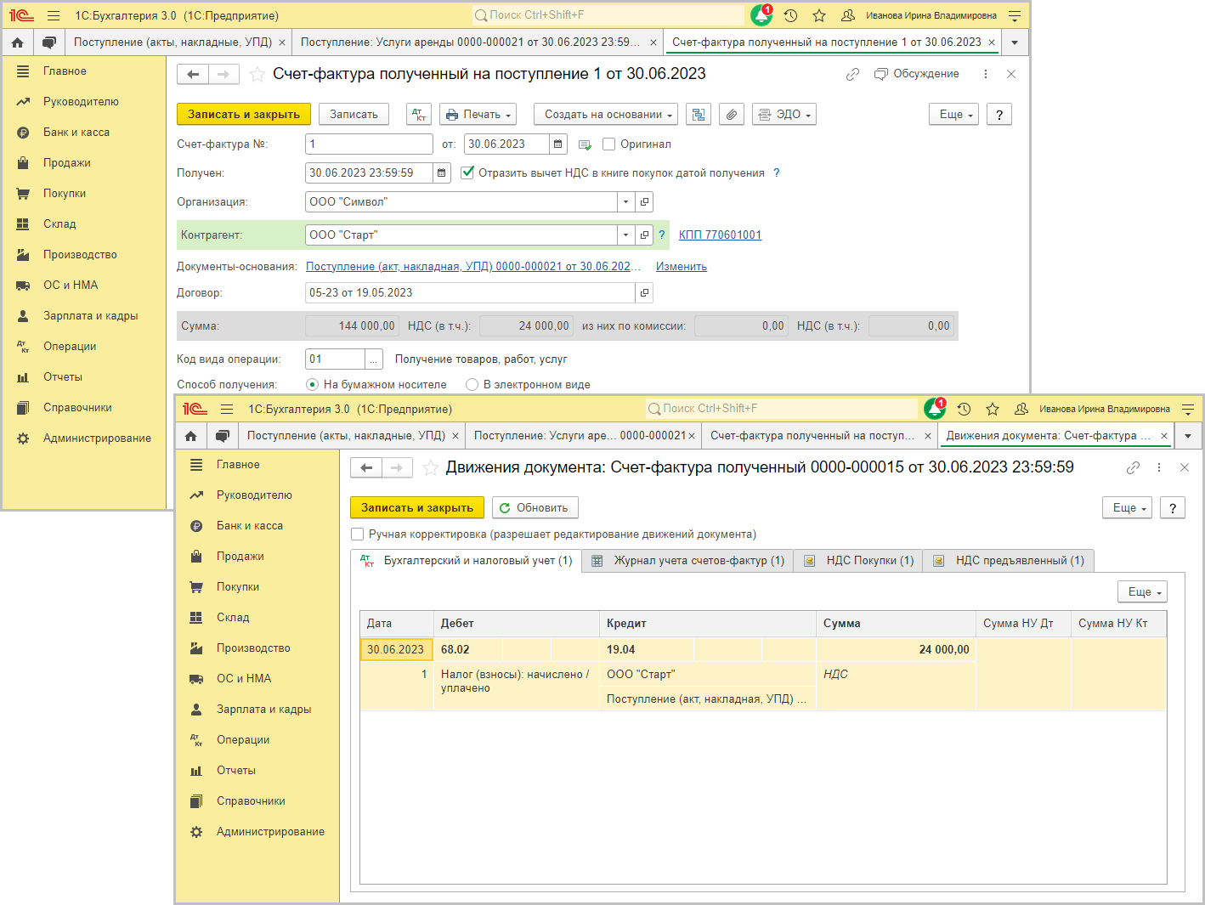The width and height of the screenshot is (1205, 905).
Task: Open help question button in invoice toolbar
Action: click(x=999, y=114)
